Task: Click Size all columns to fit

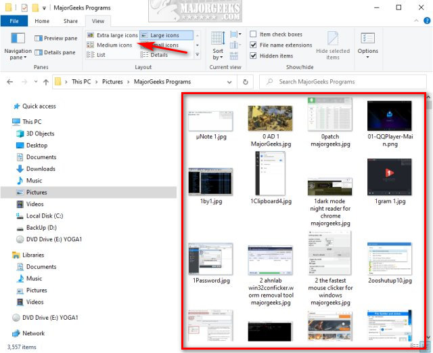Action: pos(234,56)
